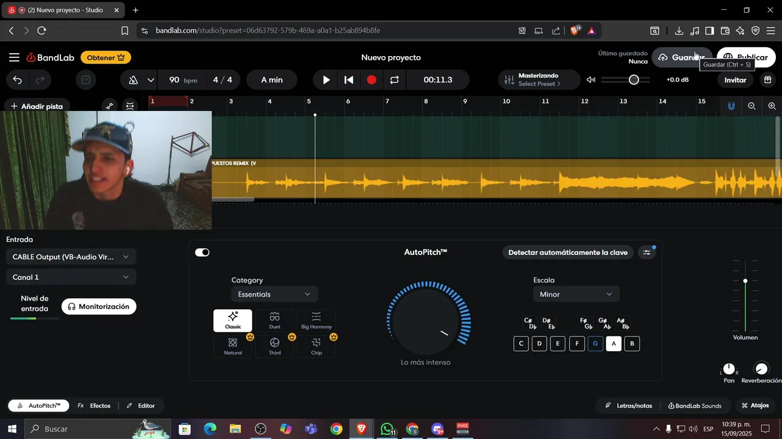The height and width of the screenshot is (439, 782).
Task: Click the automation curve icon
Action: point(110,106)
